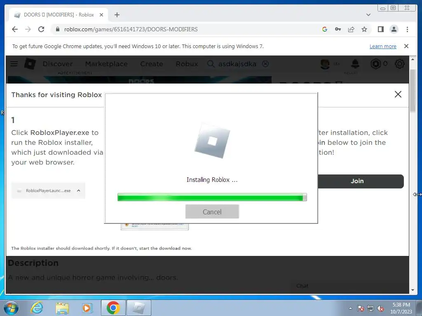
Task: Click the Roblox search magnifier icon
Action: pyautogui.click(x=211, y=64)
